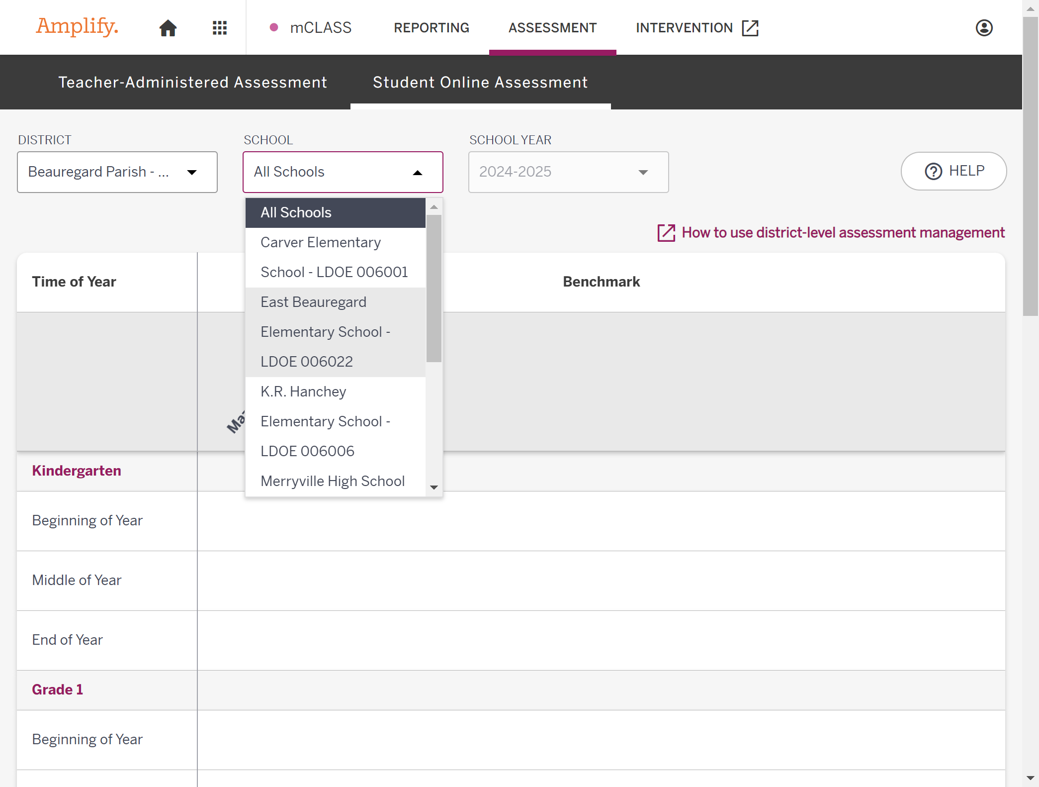The width and height of the screenshot is (1039, 787).
Task: Expand the District dropdown
Action: [117, 172]
